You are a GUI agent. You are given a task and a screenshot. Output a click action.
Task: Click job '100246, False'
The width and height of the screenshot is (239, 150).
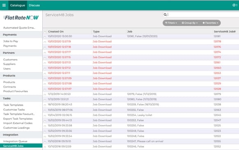[x=136, y=146]
